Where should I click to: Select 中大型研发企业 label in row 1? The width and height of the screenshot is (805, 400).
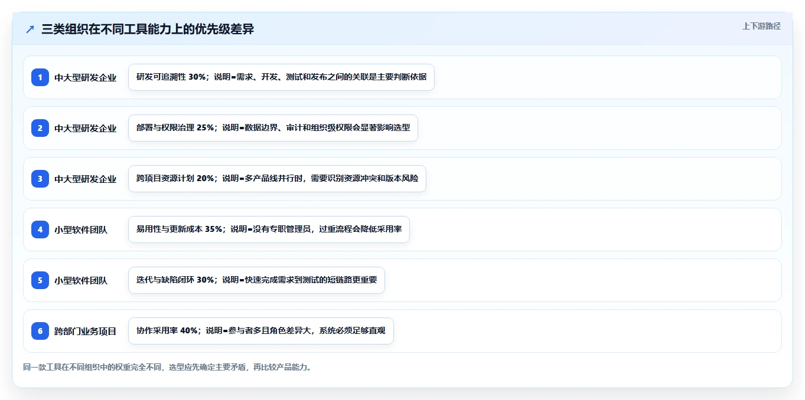click(x=86, y=77)
